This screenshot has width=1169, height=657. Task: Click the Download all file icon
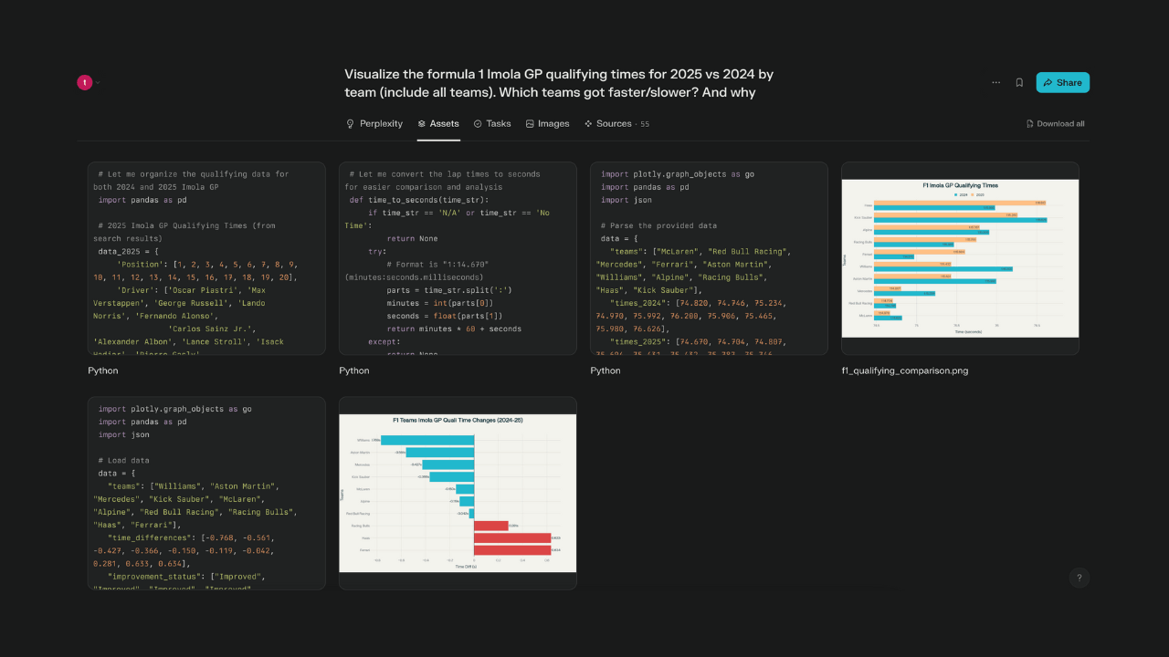click(1030, 124)
